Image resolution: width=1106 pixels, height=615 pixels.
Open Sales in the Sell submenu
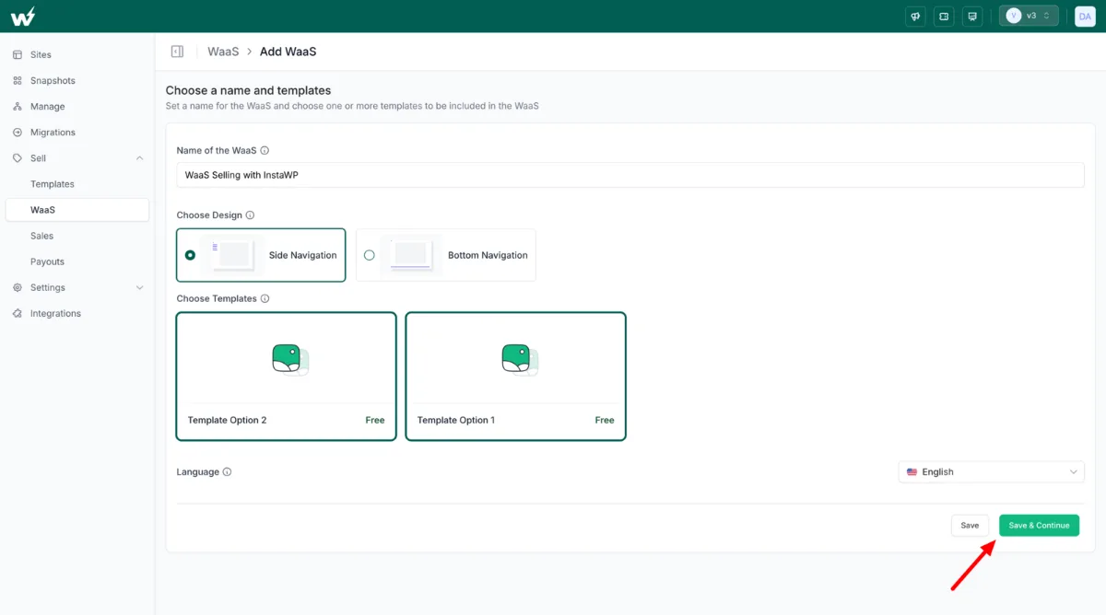tap(42, 236)
